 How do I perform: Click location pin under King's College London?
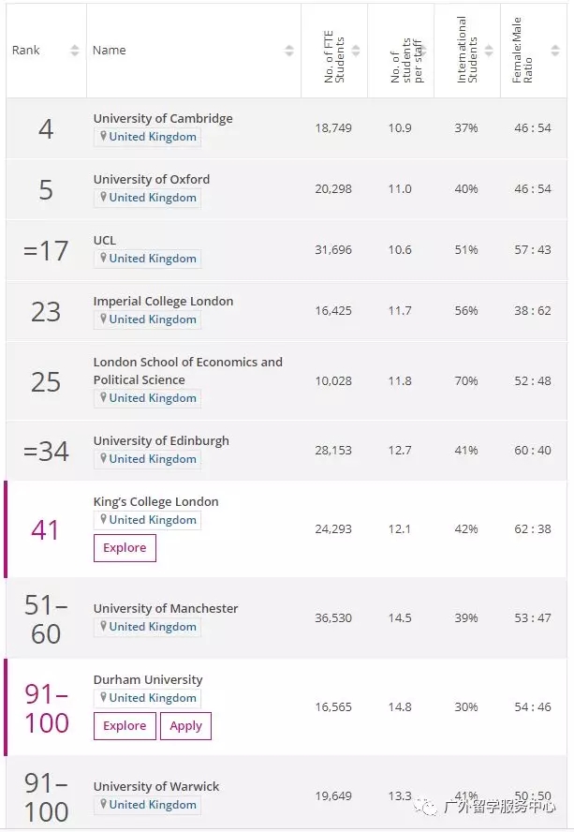click(104, 520)
